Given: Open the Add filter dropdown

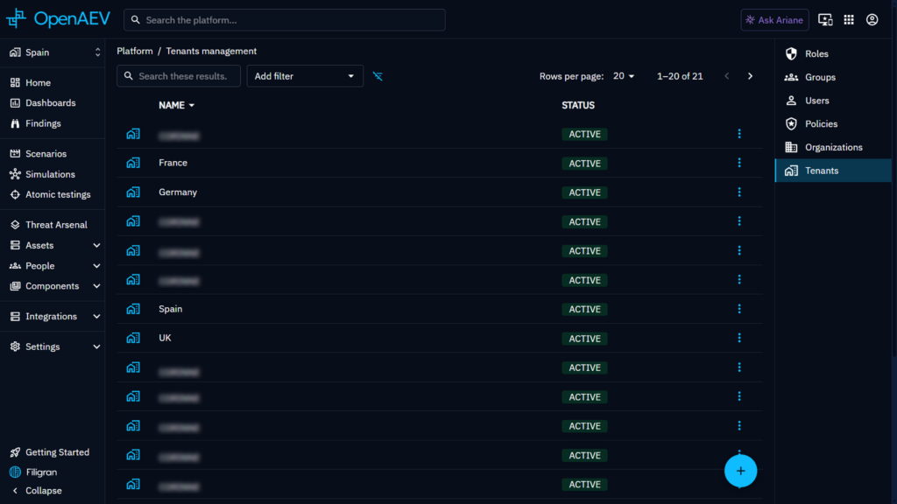Looking at the screenshot, I should pos(305,76).
